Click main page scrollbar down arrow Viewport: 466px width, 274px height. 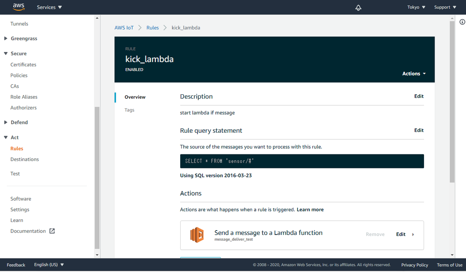point(452,255)
